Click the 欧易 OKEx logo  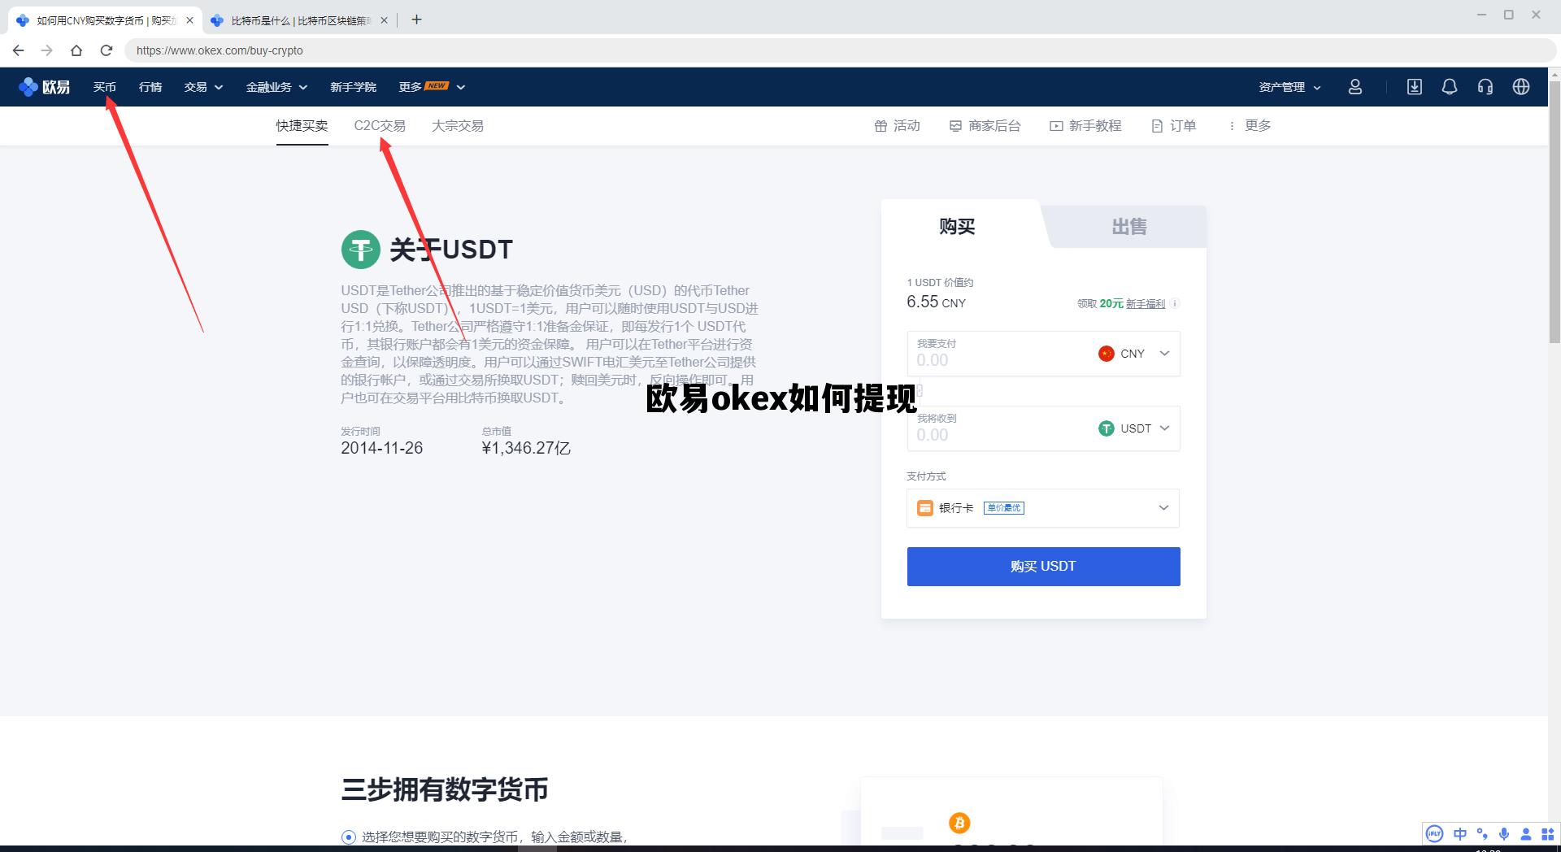pyautogui.click(x=46, y=87)
